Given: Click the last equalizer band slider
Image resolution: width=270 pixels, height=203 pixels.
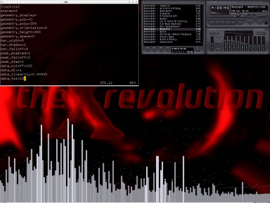Looking at the screenshot, I should point(264,43).
